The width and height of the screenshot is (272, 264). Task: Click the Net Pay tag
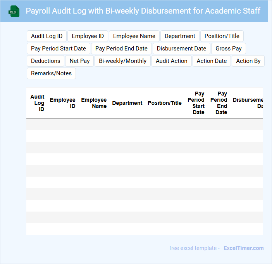[79, 61]
